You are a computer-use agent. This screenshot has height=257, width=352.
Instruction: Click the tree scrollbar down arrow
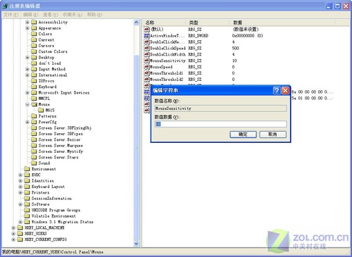pos(137,244)
